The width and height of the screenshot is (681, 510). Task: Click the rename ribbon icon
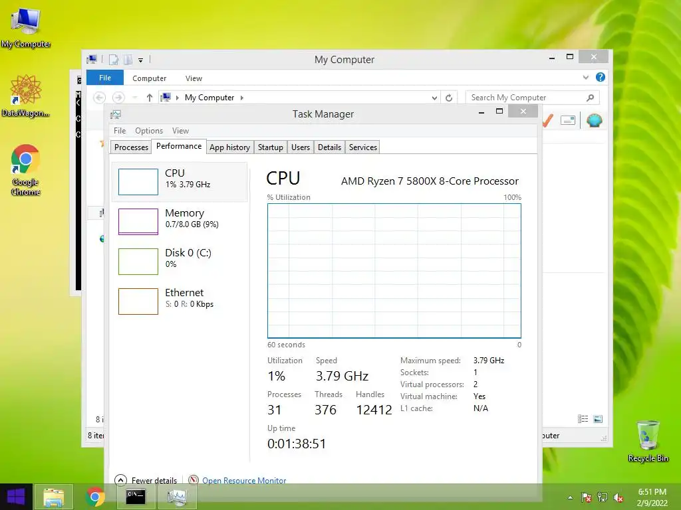click(568, 120)
